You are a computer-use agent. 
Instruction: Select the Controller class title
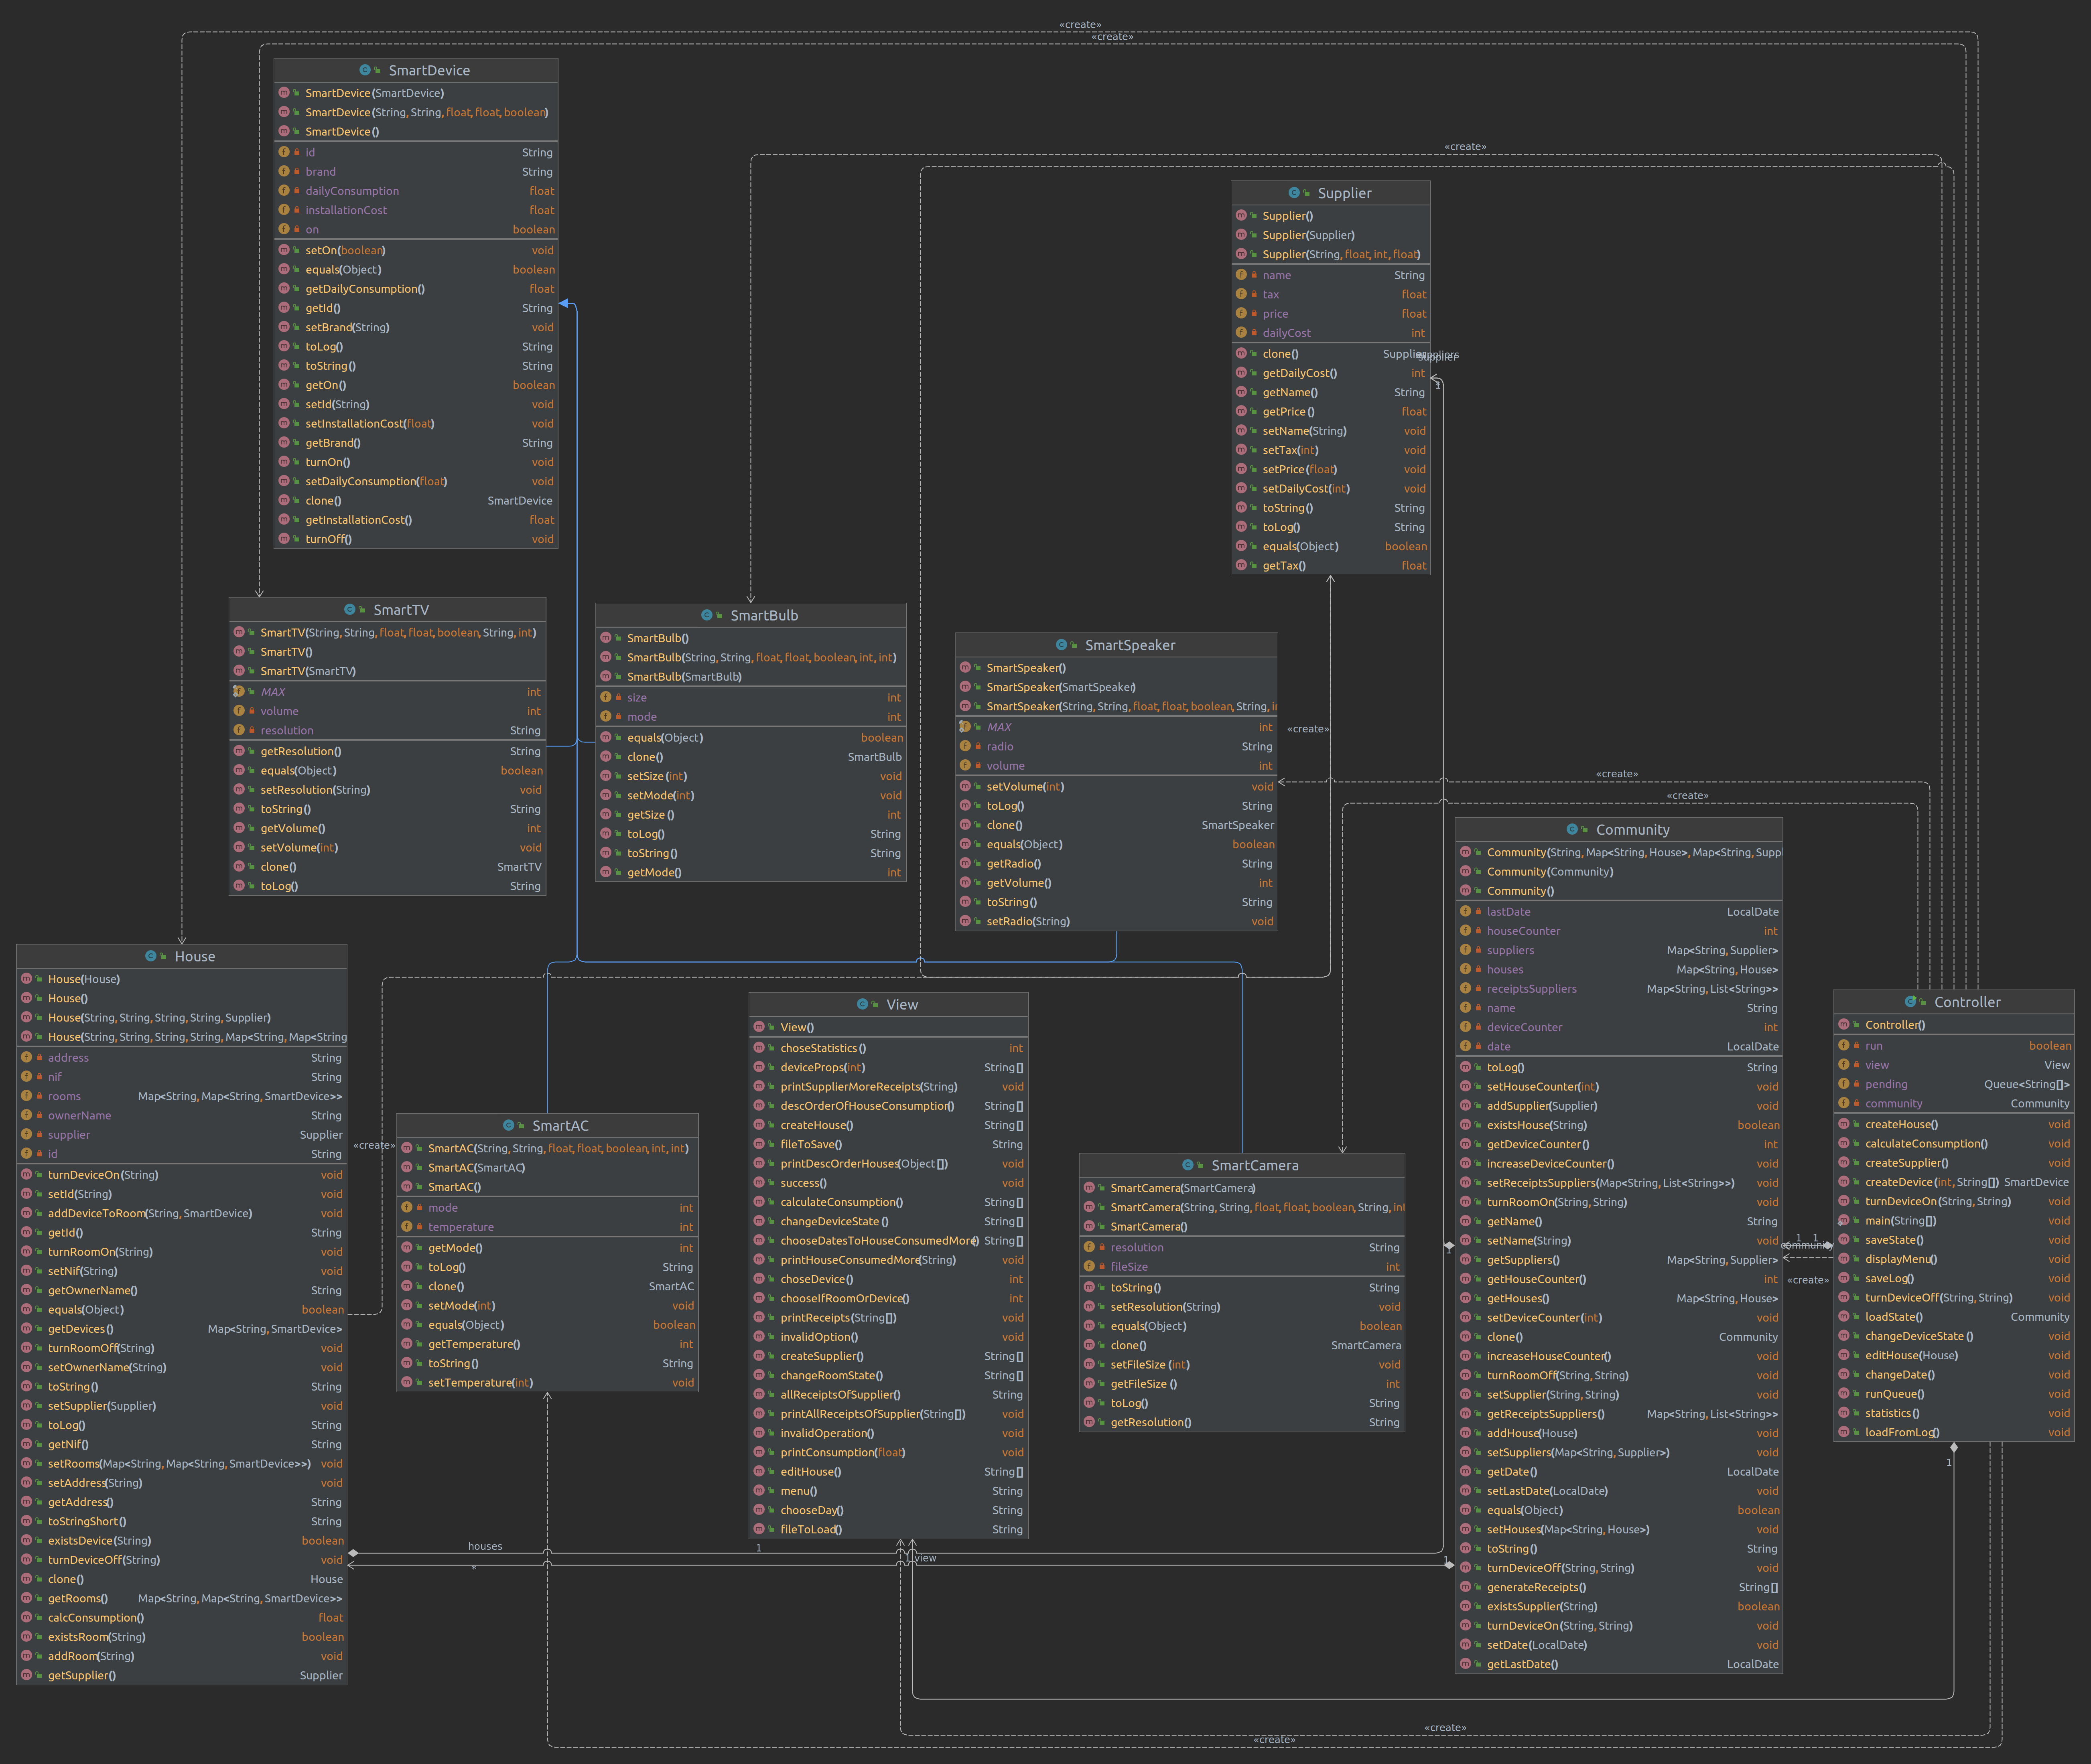[x=1967, y=1002]
